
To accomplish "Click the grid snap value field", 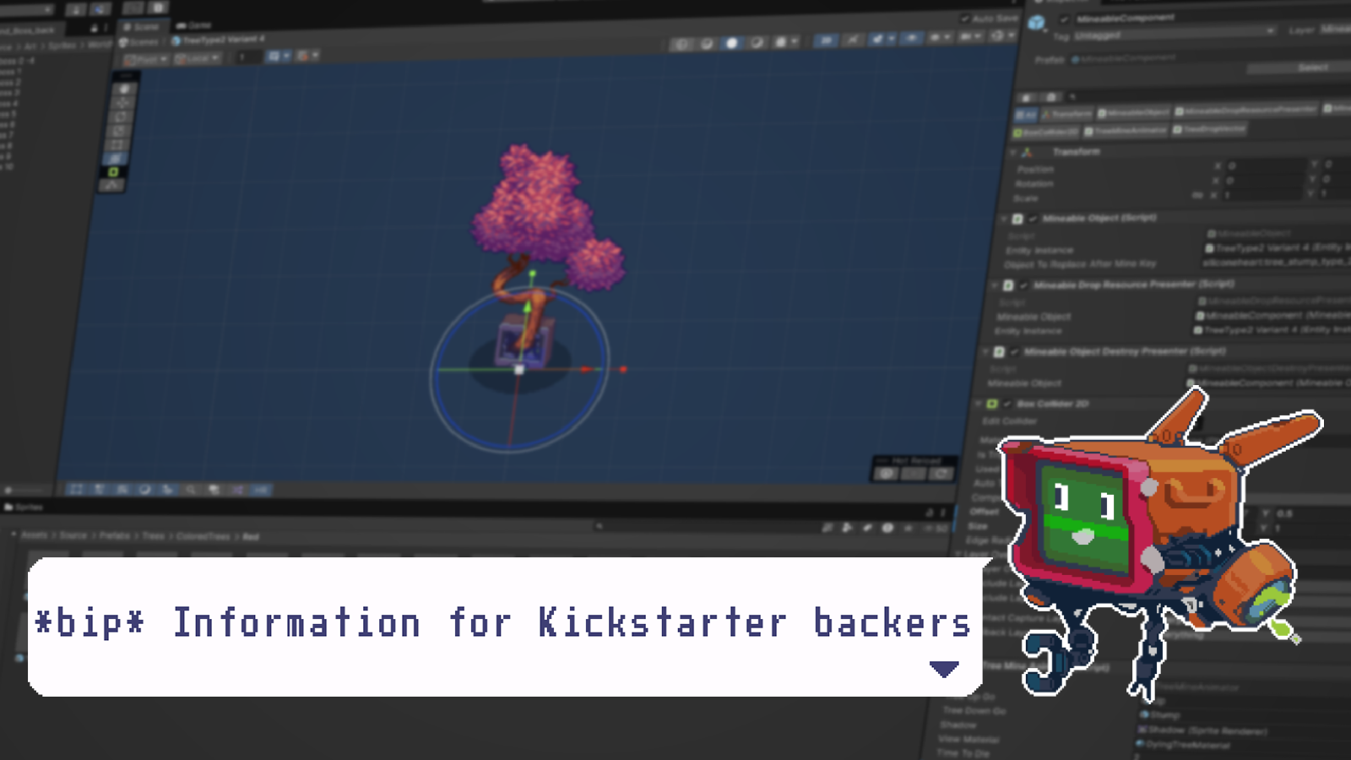I will point(249,57).
